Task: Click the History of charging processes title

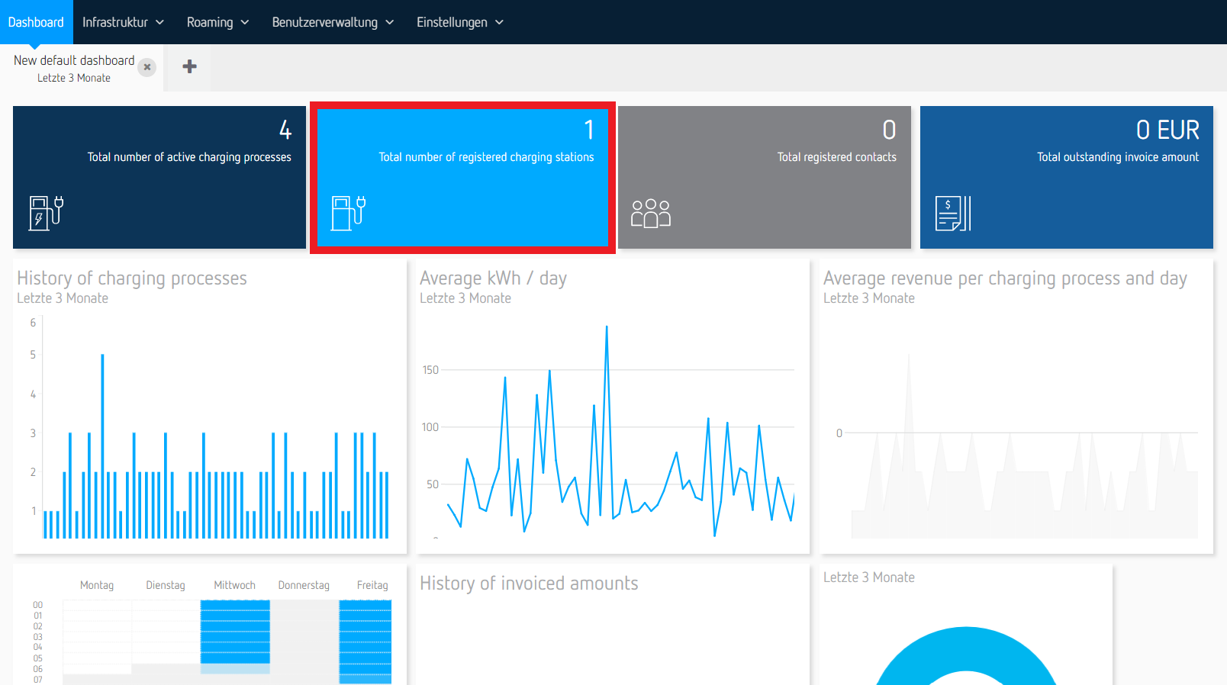Action: click(x=132, y=278)
